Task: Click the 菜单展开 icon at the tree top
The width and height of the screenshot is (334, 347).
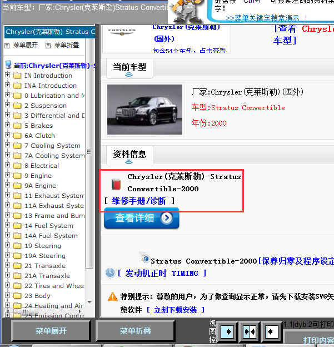Action: click(x=7, y=46)
